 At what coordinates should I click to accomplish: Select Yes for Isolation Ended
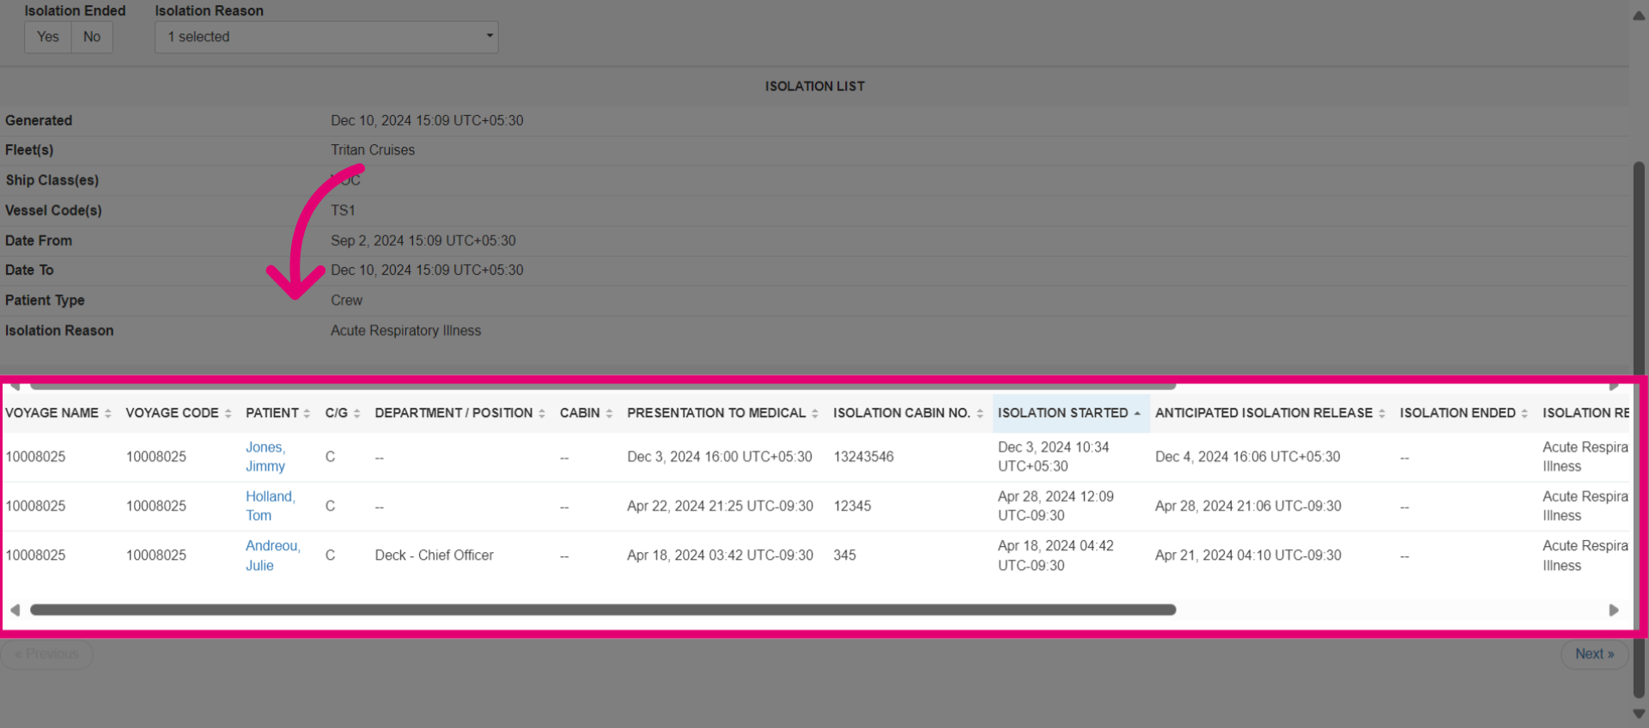(48, 37)
